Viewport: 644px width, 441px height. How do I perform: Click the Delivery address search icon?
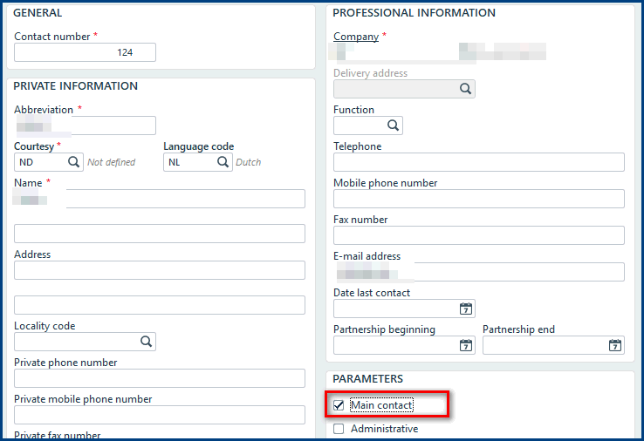[466, 89]
